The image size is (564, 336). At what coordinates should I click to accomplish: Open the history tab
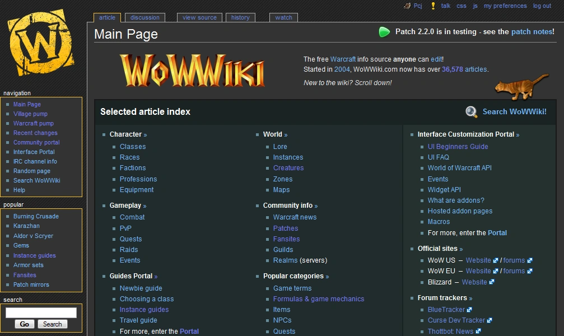point(240,17)
